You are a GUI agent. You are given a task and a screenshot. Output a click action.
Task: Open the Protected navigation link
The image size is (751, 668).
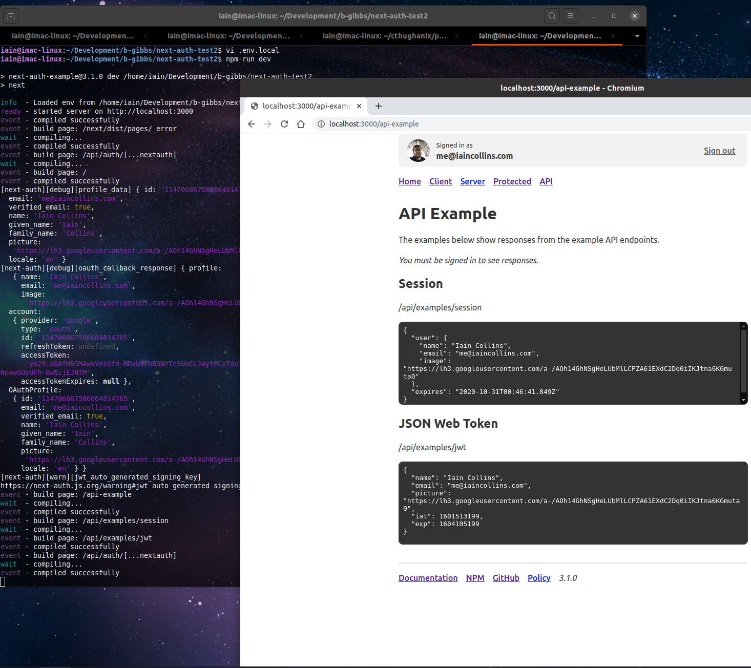(x=512, y=181)
